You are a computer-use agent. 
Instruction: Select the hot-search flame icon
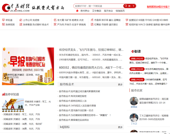point(77,11)
